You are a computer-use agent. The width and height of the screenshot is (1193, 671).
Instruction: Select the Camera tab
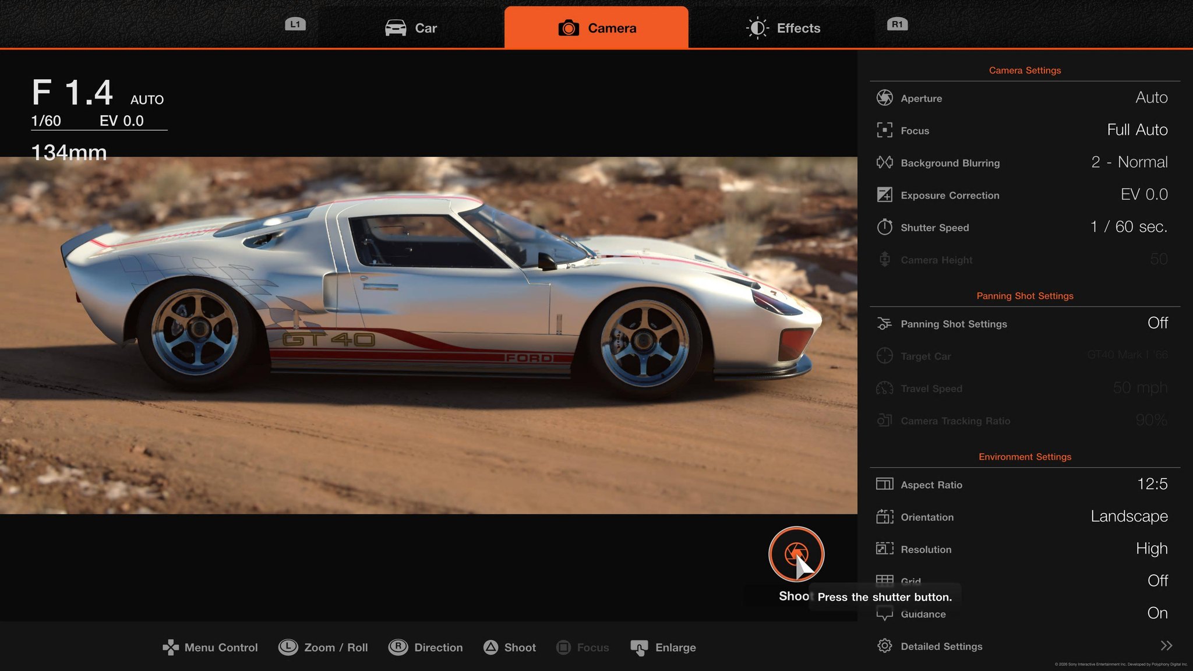tap(596, 27)
